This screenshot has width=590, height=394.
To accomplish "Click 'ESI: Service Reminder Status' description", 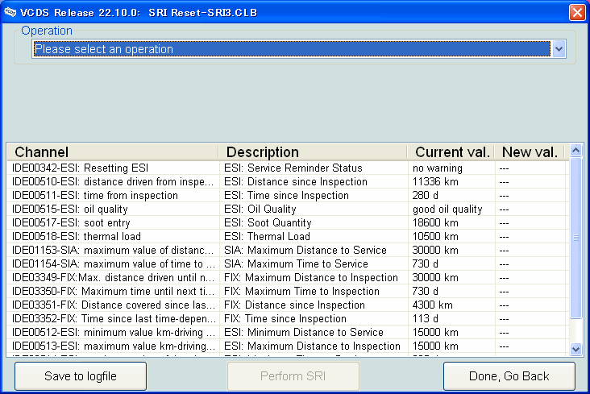I will coord(293,168).
